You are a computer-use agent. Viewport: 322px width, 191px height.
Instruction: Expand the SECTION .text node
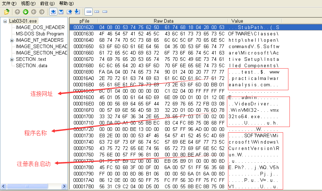pos(12,59)
